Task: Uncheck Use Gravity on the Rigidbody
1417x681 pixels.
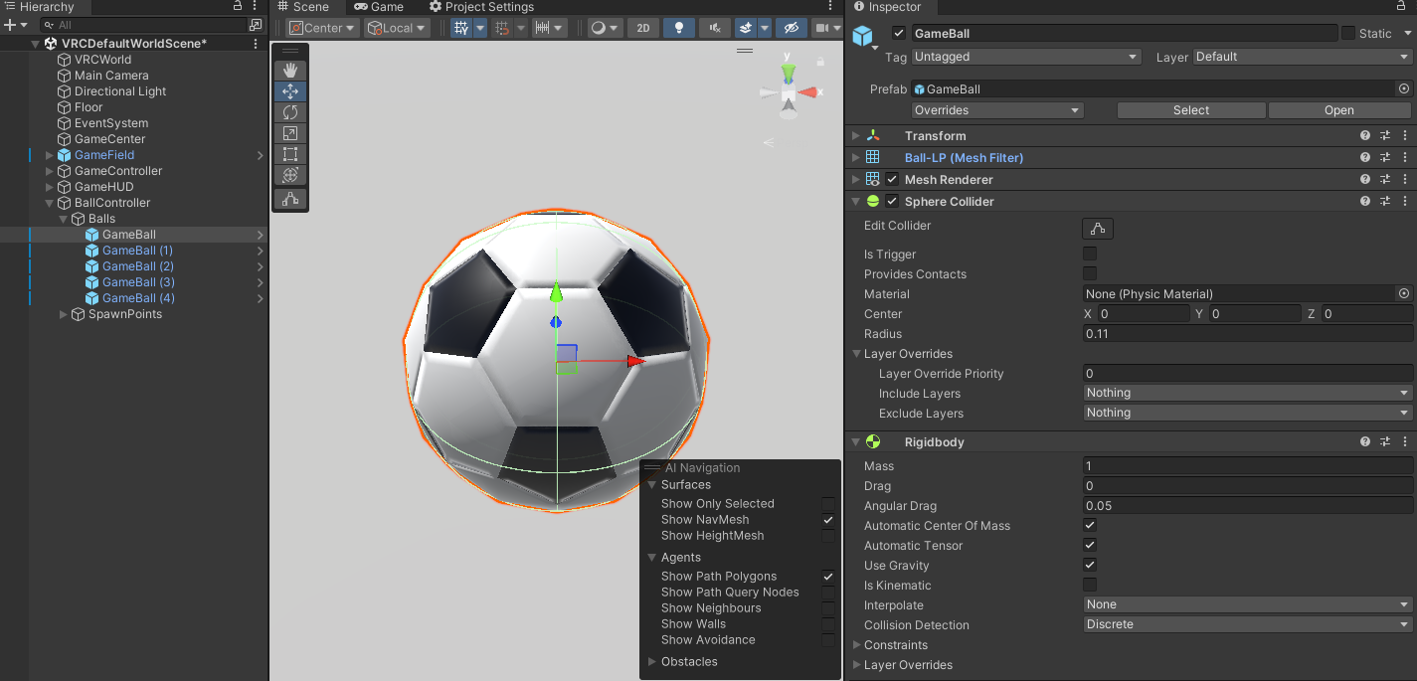Action: 1090,566
